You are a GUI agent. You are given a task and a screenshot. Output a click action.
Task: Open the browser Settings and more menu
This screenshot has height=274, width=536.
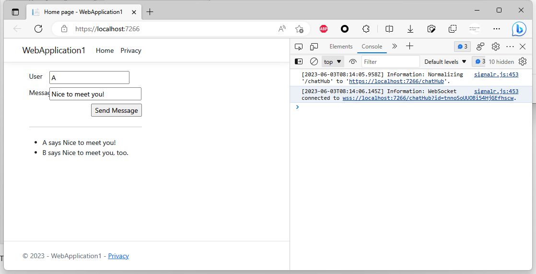pyautogui.click(x=496, y=29)
